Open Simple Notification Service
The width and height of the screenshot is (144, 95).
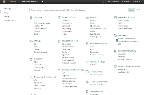point(128,41)
